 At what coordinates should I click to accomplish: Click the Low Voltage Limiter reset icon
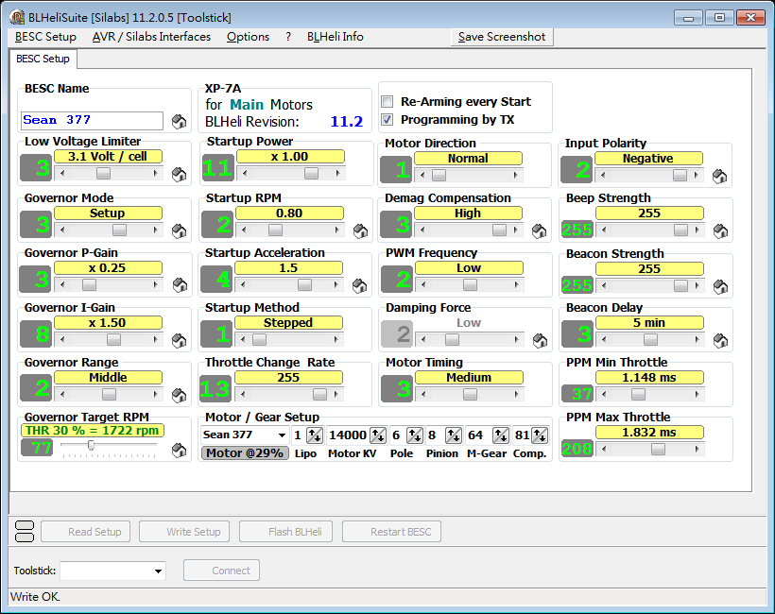click(x=179, y=175)
